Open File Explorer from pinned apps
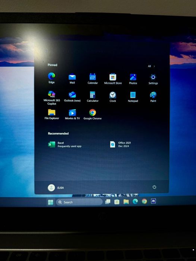Viewport: 196px width, 261px height. [52, 114]
